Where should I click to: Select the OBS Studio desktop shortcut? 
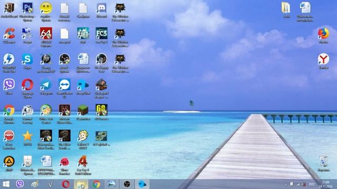click(x=64, y=59)
